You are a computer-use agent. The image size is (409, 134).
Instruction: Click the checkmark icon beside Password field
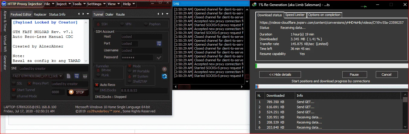(x=159, y=58)
